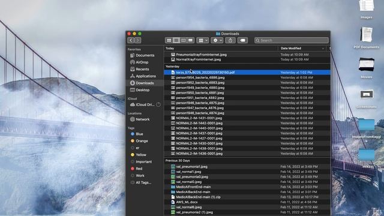Open iCloud Drive in sidebar

pos(145,104)
